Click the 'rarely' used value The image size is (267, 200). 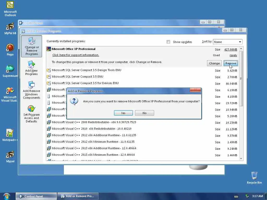(x=233, y=55)
